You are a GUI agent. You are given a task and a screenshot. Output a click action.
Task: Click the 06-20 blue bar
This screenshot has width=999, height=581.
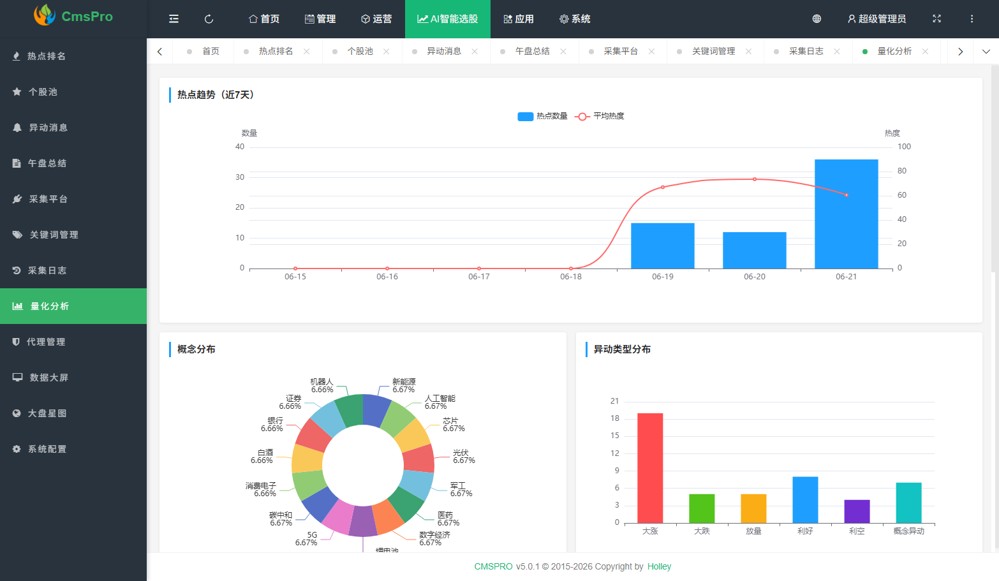coord(755,251)
